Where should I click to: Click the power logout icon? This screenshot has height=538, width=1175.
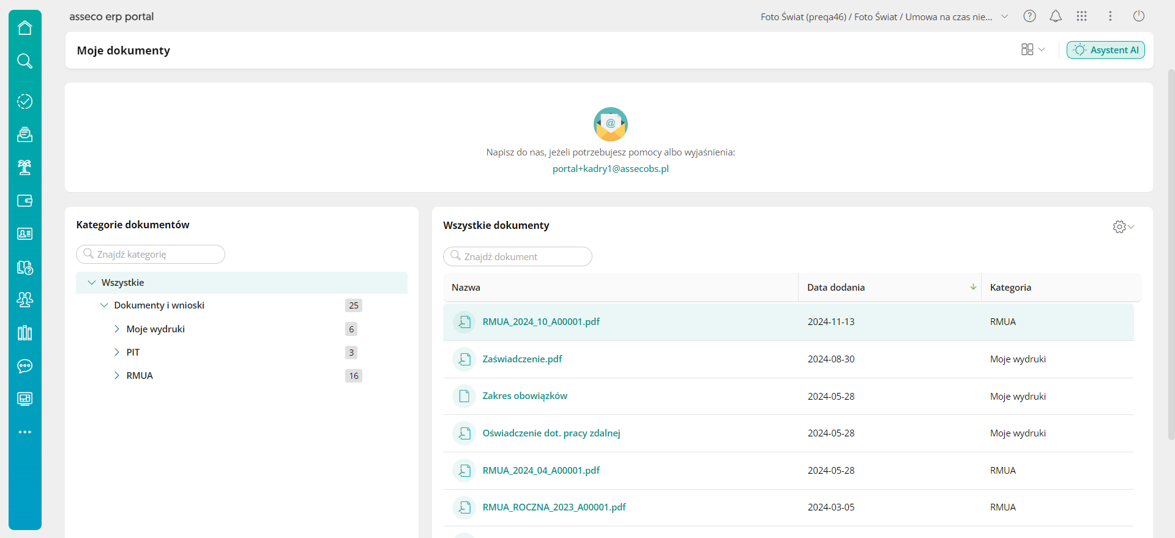[1139, 17]
